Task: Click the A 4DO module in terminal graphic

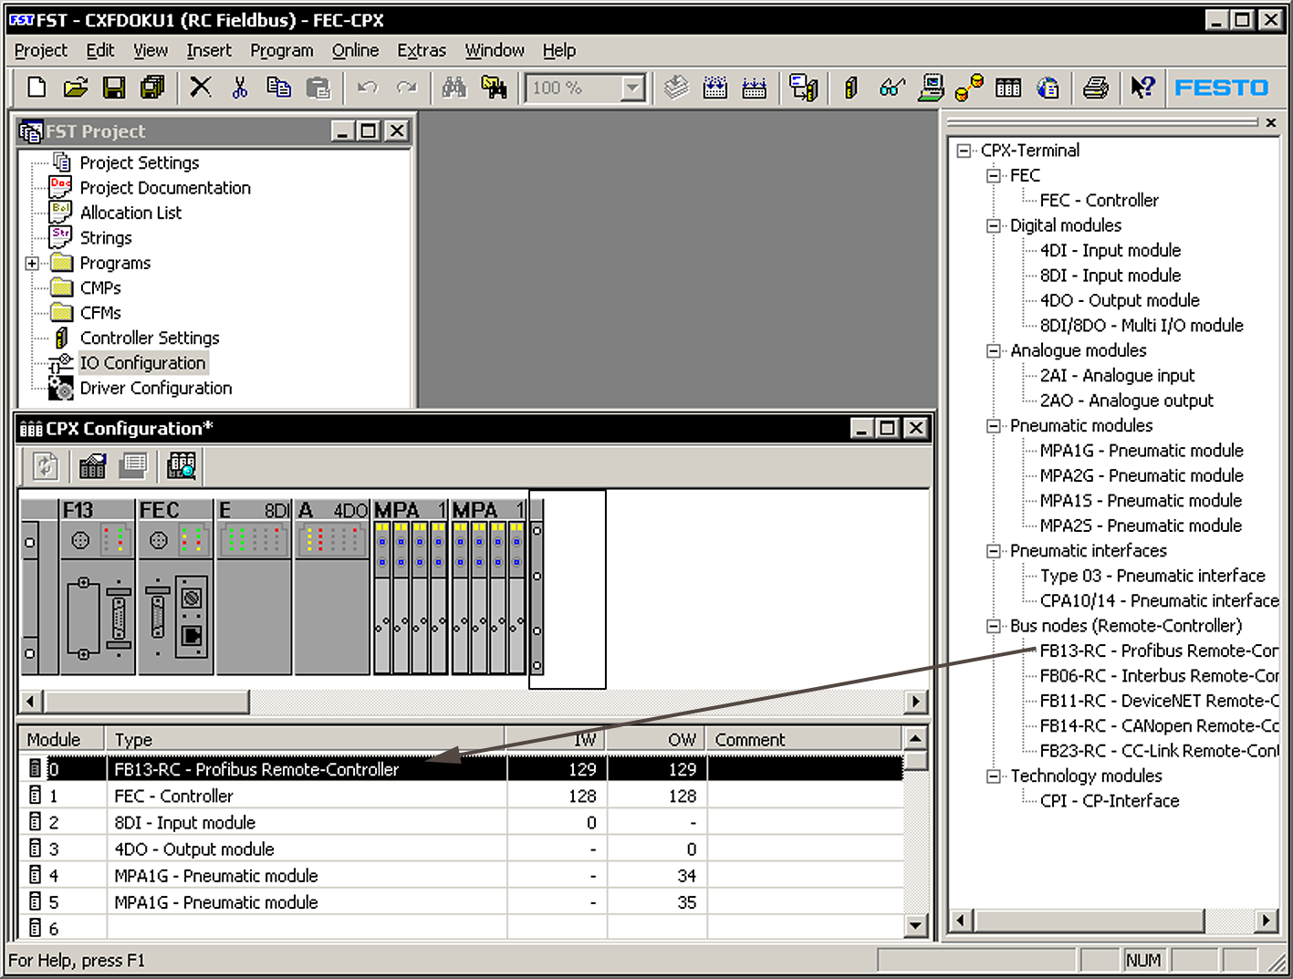Action: (332, 587)
